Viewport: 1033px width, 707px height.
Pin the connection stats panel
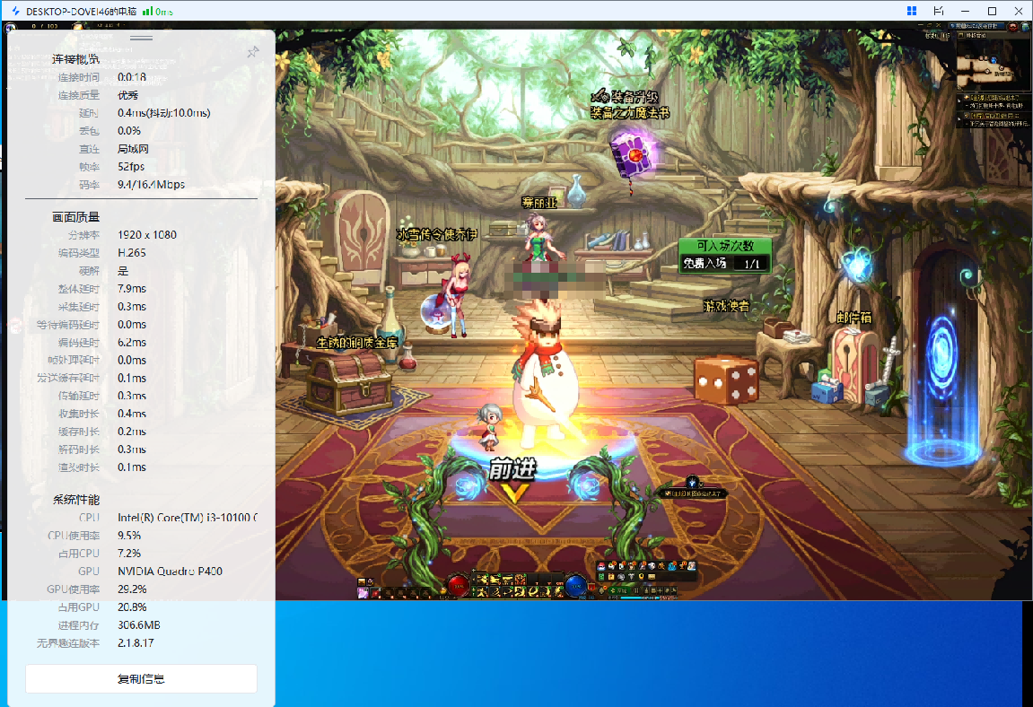click(x=253, y=52)
